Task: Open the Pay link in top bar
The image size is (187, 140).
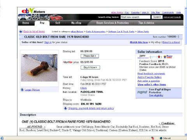Action: click(127, 12)
